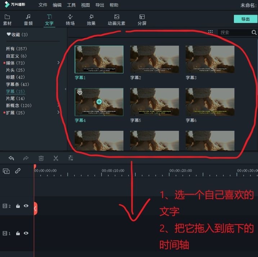
Task: Open the 工具 menu
Action: pyautogui.click(x=71, y=5)
